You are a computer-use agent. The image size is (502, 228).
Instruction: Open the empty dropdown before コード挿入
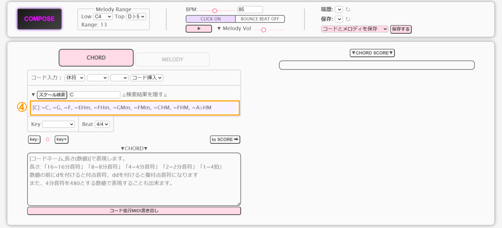pos(119,78)
